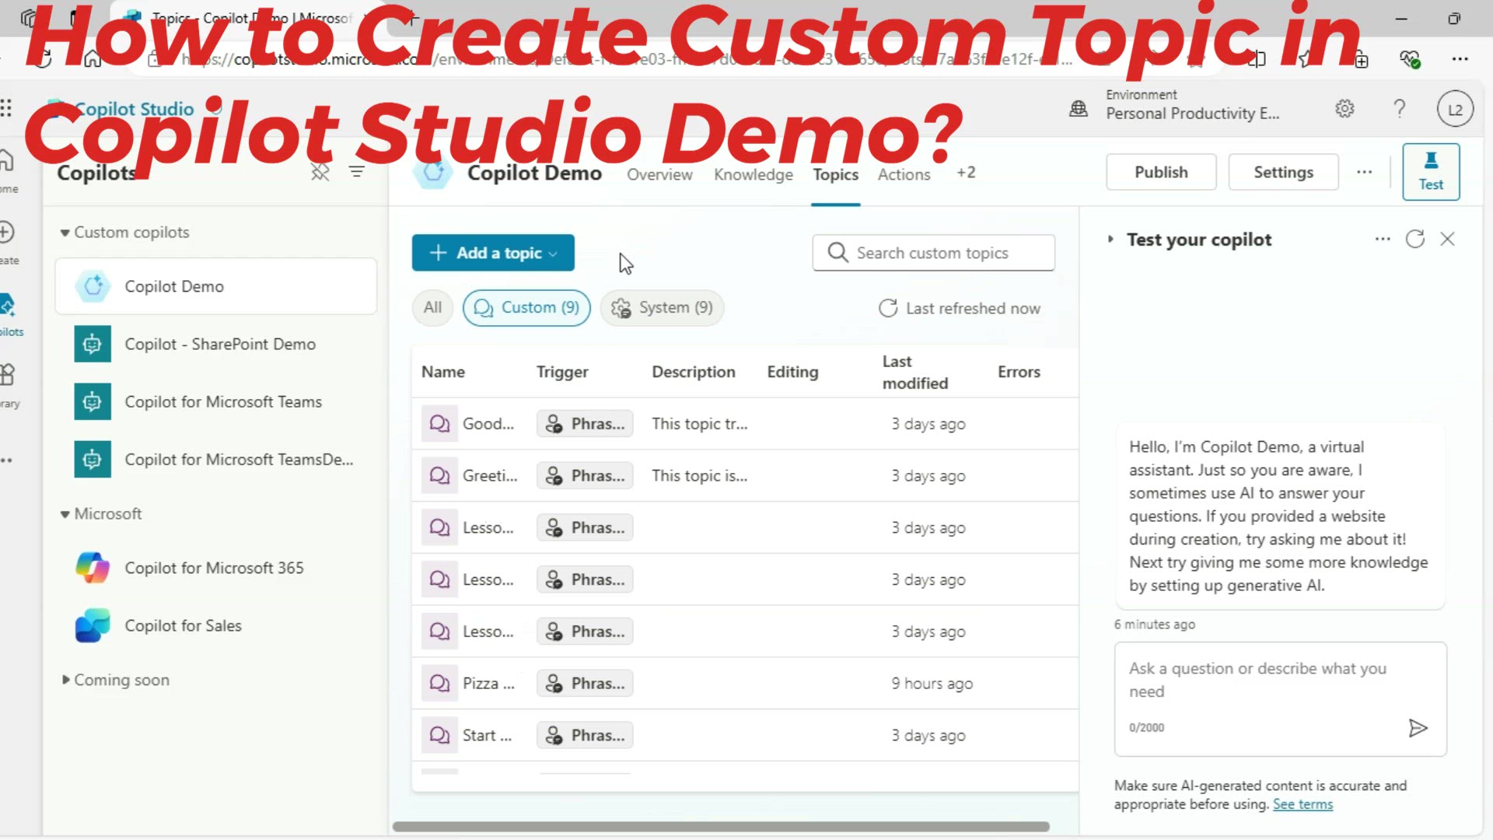This screenshot has width=1493, height=840.
Task: Select Copilot for Microsoft Teams
Action: tap(216, 401)
